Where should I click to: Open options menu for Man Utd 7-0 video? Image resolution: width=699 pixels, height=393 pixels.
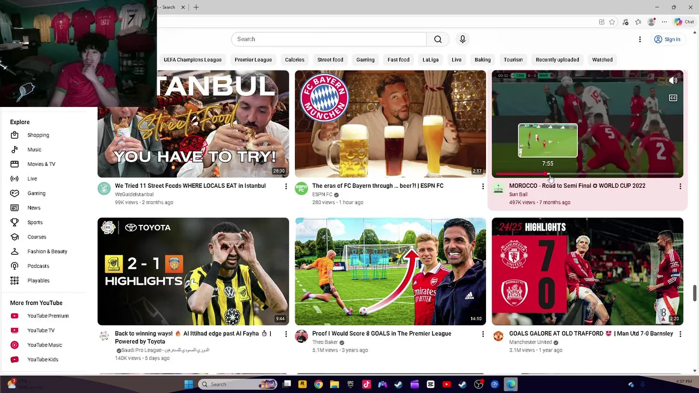click(x=680, y=334)
